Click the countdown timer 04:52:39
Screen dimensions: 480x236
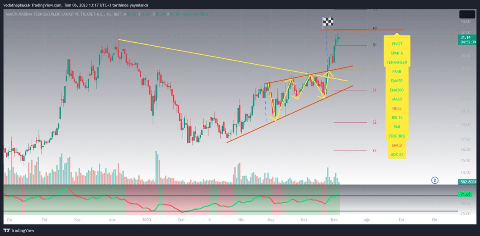pyautogui.click(x=468, y=41)
